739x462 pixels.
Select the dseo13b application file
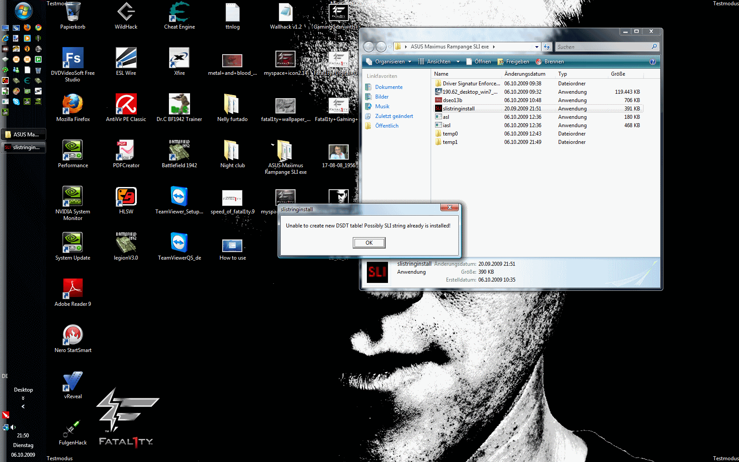(538, 100)
